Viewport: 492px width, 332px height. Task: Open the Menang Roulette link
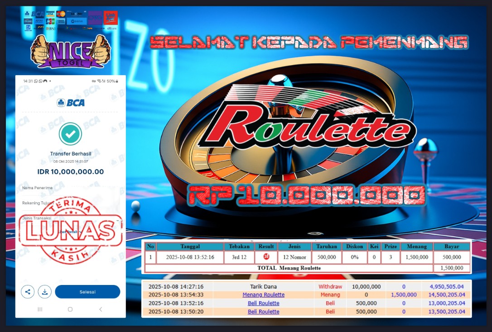coord(263,295)
